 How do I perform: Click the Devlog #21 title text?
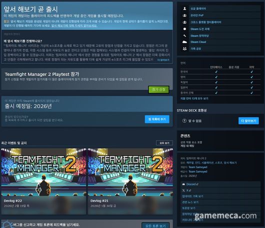click(x=99, y=201)
